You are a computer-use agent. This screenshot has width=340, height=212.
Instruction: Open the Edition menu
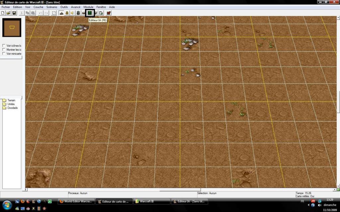coord(18,7)
